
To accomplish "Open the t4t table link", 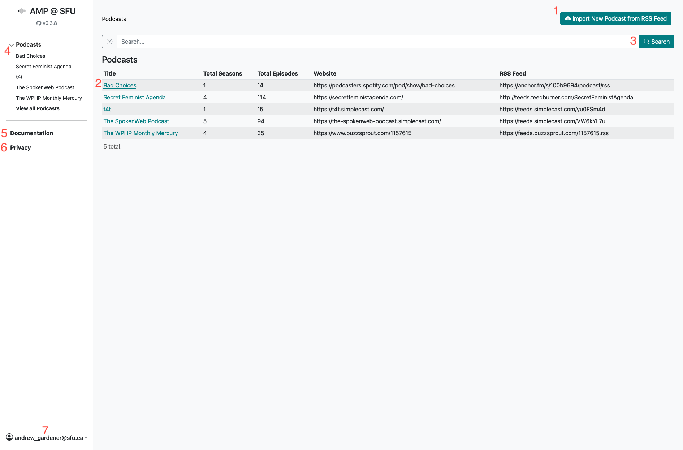I will [107, 109].
